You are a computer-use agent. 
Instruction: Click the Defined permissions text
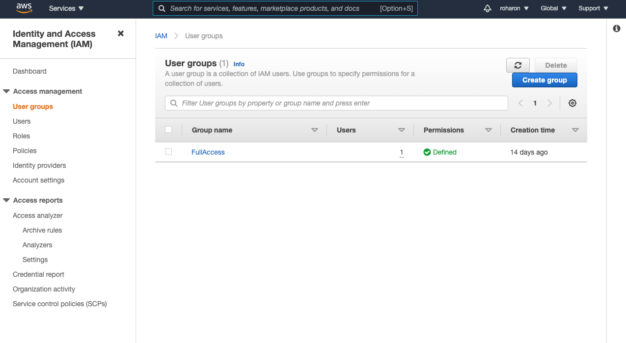pyautogui.click(x=445, y=152)
